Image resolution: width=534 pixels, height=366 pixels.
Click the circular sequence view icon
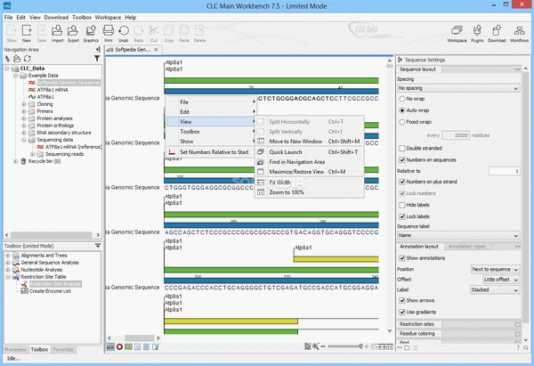[119, 346]
